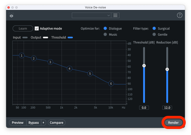The image size is (191, 135).
Task: Open the preset list hamburger menu
Action: coord(115,15)
